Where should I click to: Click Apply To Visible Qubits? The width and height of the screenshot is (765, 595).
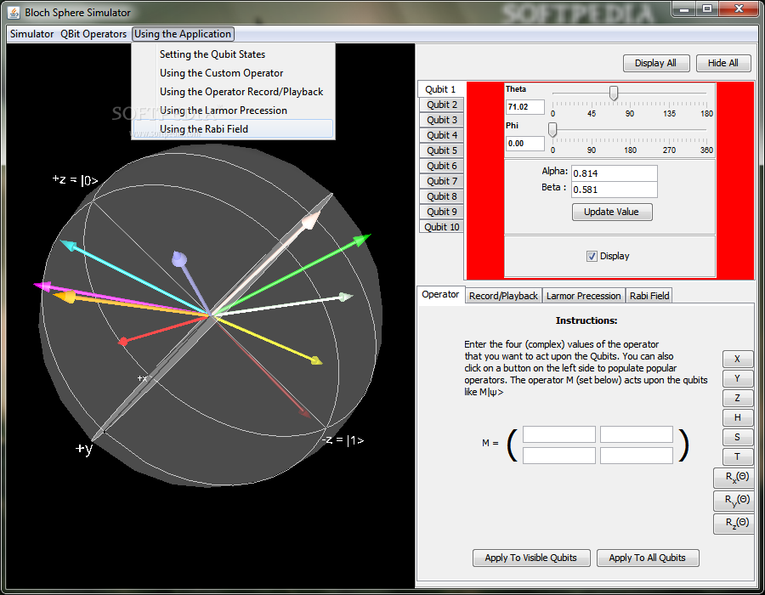(x=531, y=558)
